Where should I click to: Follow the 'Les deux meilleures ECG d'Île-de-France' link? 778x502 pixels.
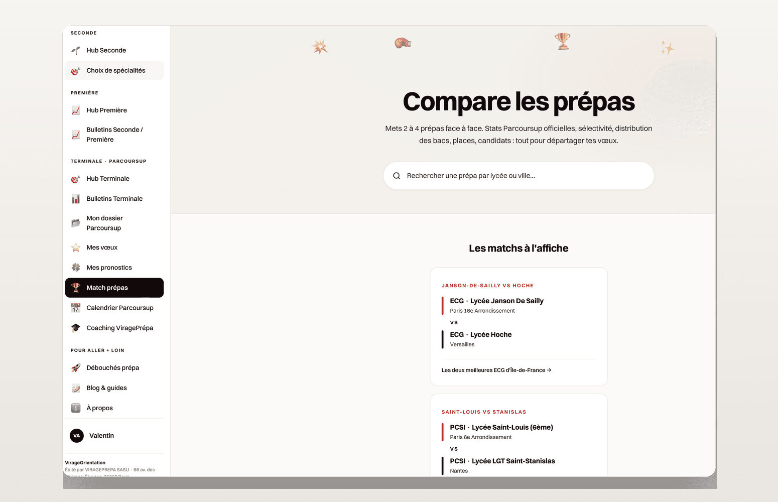pos(496,370)
